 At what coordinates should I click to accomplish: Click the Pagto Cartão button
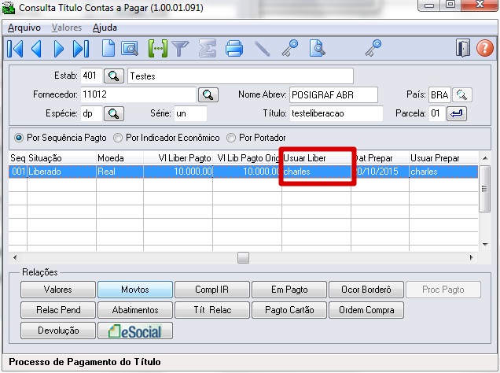click(289, 310)
